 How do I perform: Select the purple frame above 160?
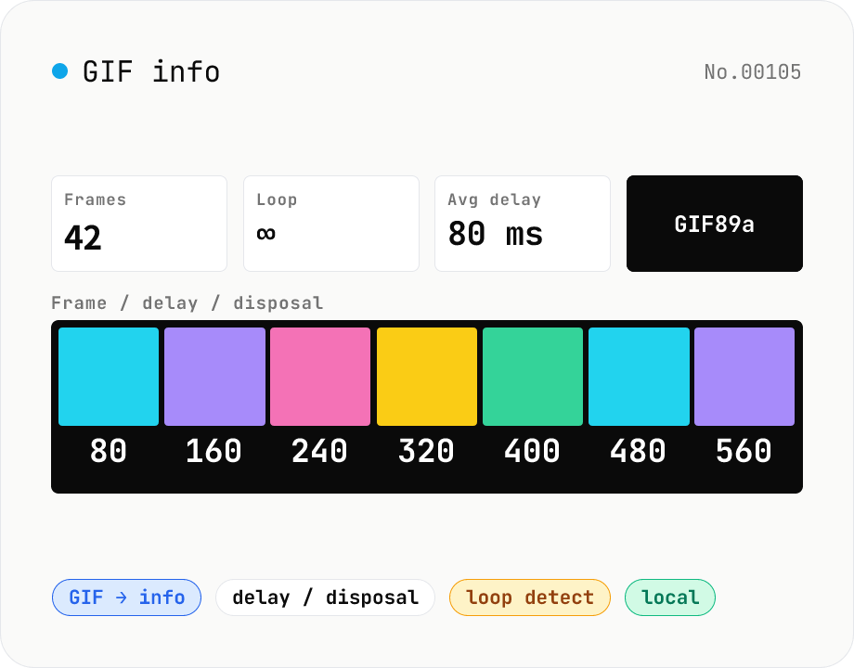214,376
